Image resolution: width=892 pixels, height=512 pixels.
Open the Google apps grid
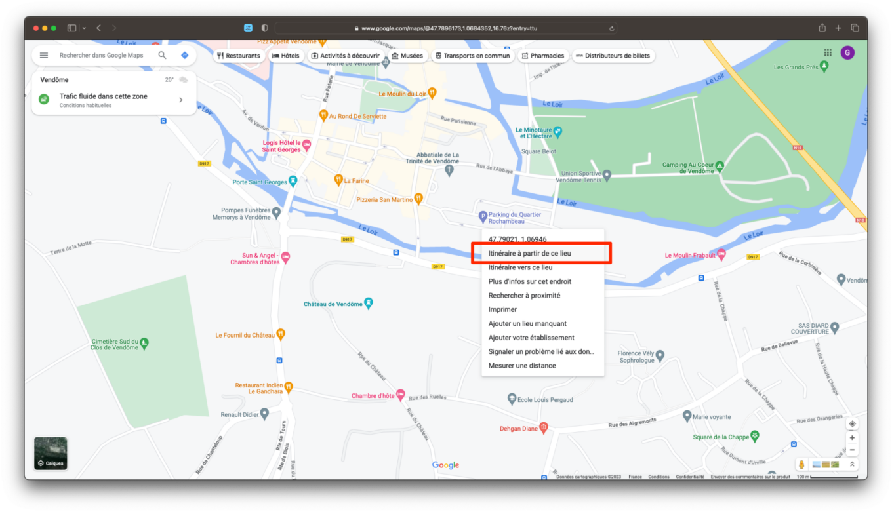tap(828, 53)
